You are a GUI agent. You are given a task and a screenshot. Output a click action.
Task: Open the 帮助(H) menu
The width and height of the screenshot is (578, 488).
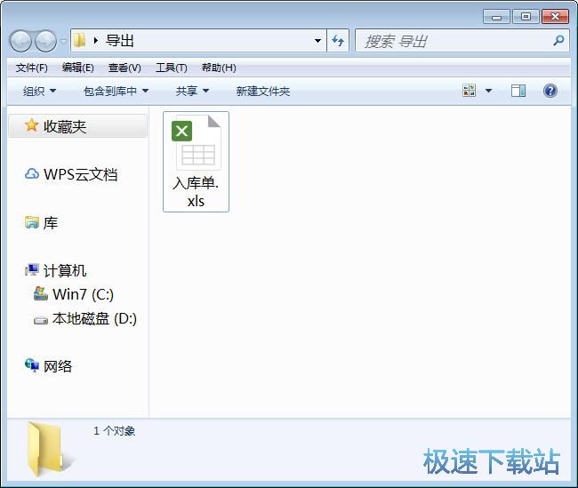219,68
